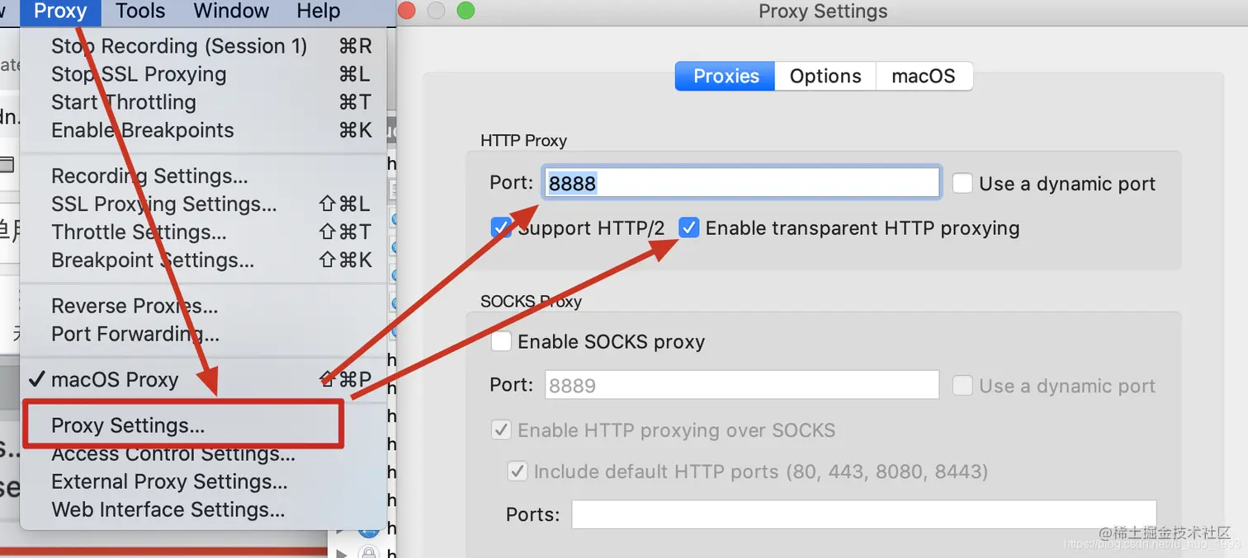This screenshot has height=558, width=1248.
Task: Open Reverse Proxies...
Action: pyautogui.click(x=203, y=306)
